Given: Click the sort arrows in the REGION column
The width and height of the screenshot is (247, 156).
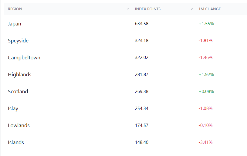Looking at the screenshot, I should (x=128, y=9).
